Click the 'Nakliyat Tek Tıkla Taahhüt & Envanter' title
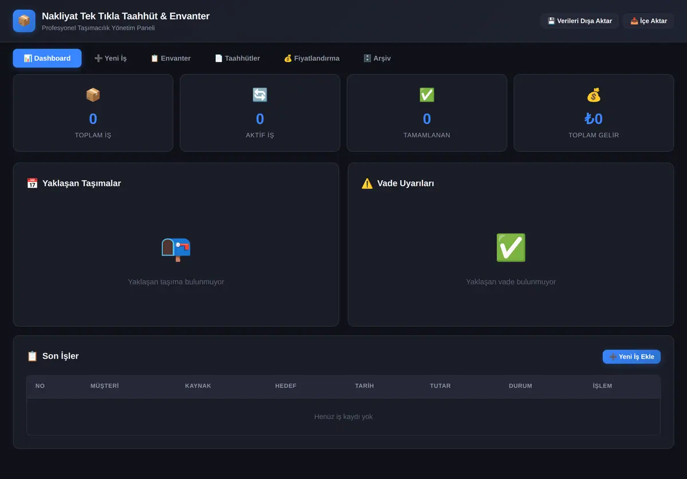687x479 pixels. pyautogui.click(x=125, y=16)
